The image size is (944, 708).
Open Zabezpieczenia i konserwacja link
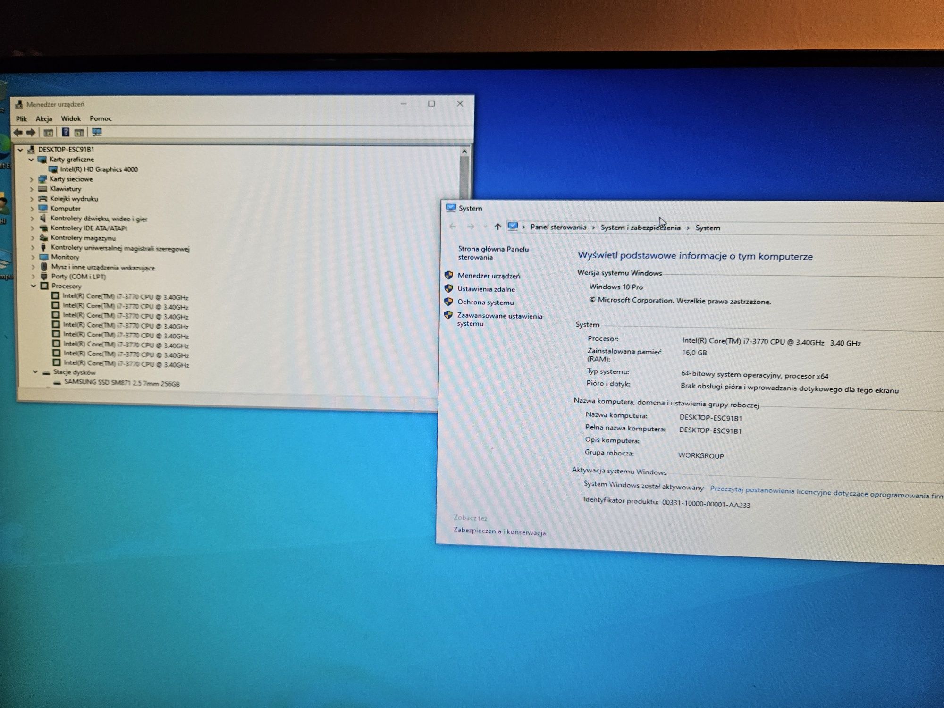pyautogui.click(x=499, y=531)
